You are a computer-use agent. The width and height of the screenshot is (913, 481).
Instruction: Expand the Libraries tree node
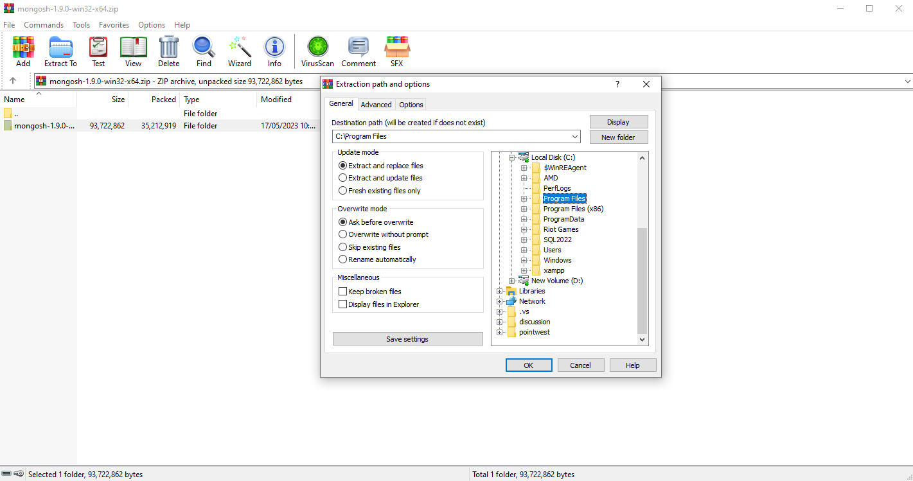tap(500, 291)
